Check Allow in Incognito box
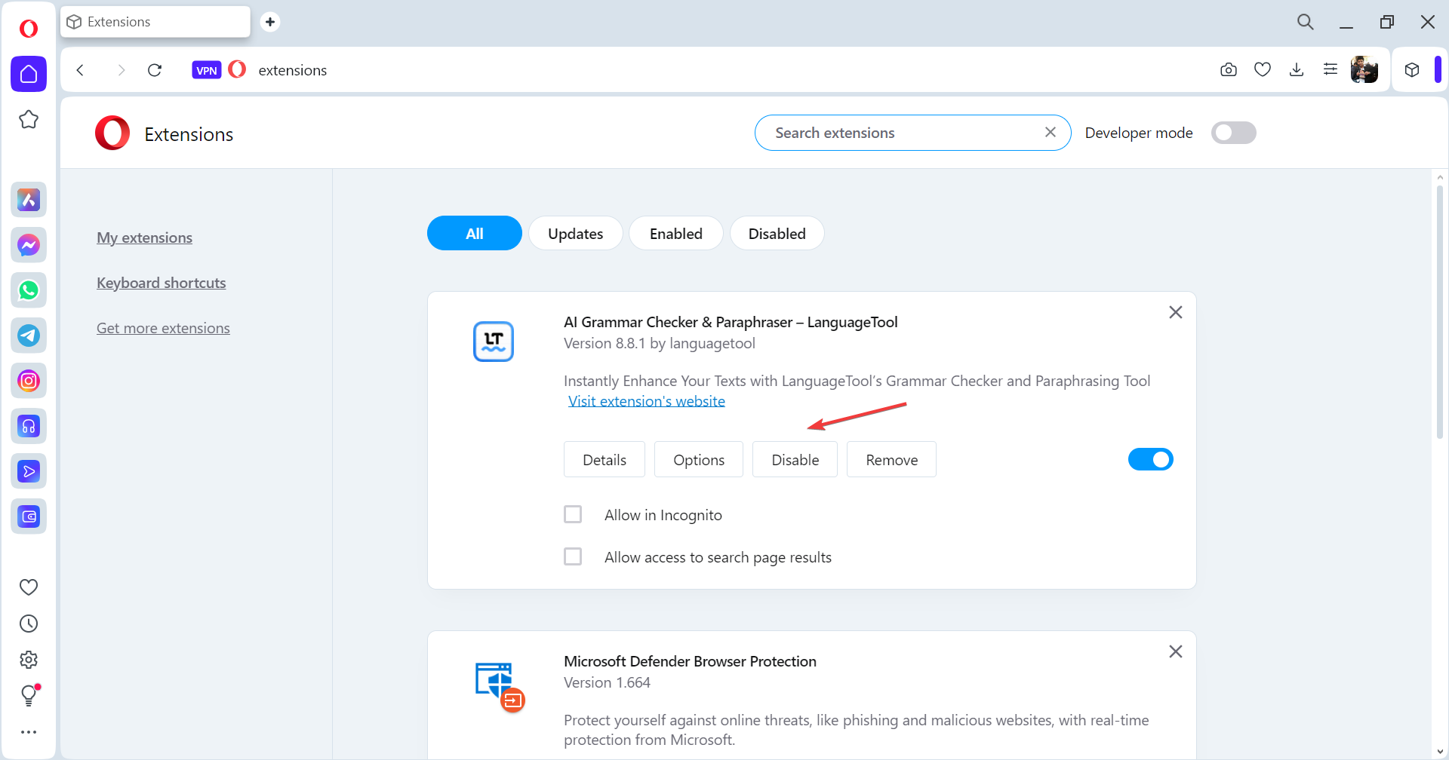The height and width of the screenshot is (760, 1449). 573,514
